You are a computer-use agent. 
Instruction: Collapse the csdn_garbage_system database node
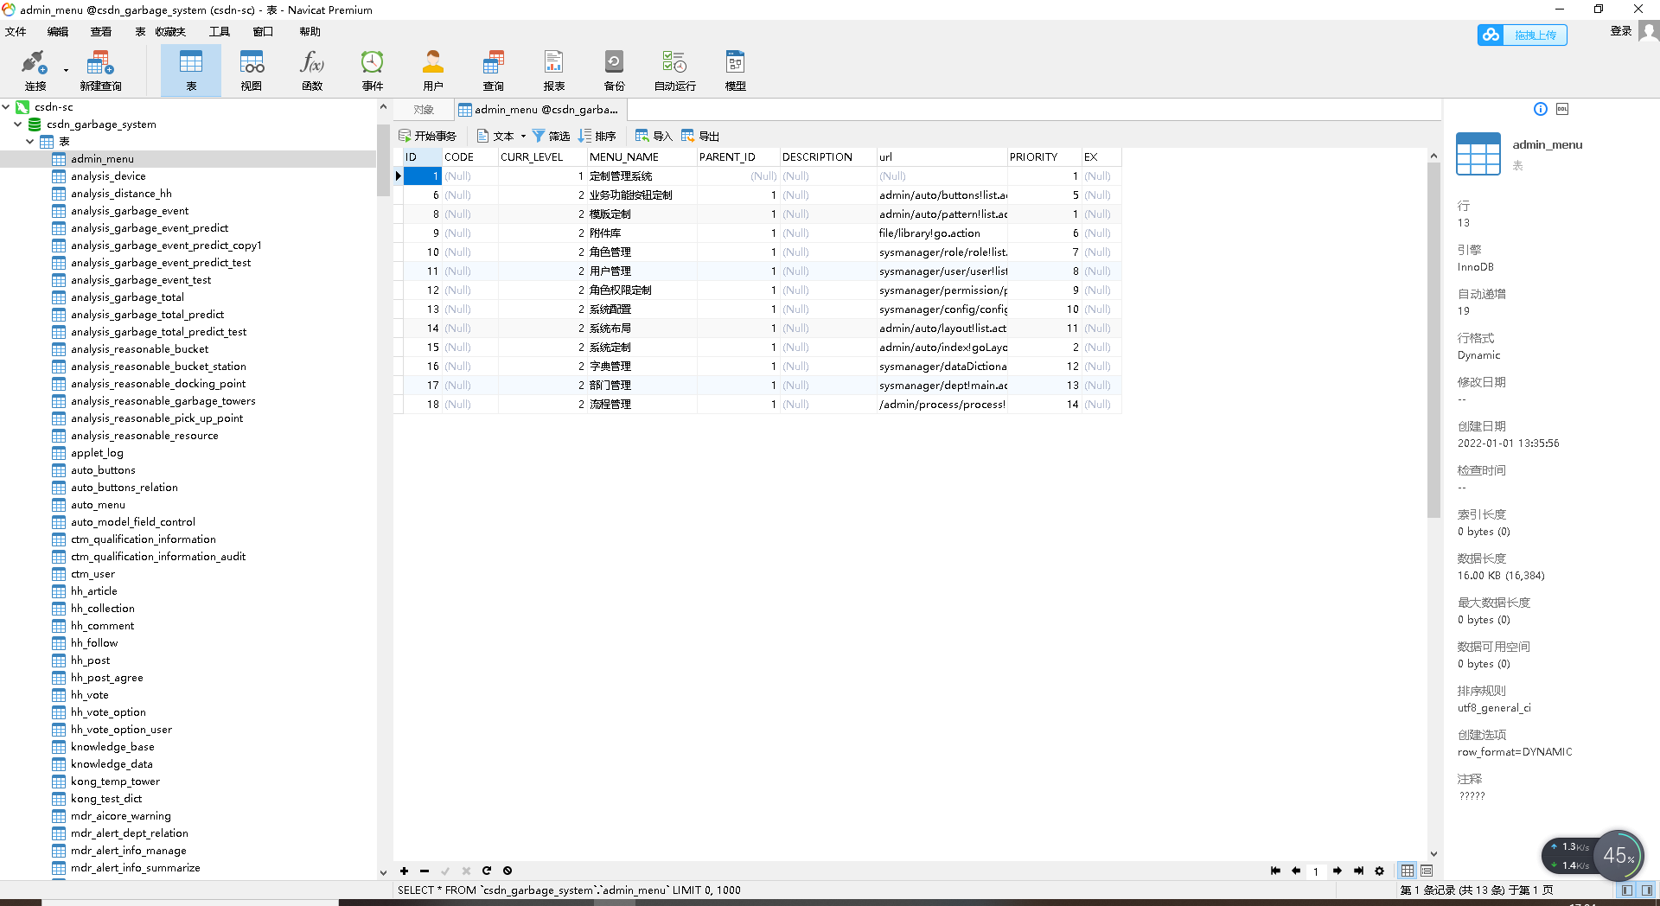click(x=17, y=124)
